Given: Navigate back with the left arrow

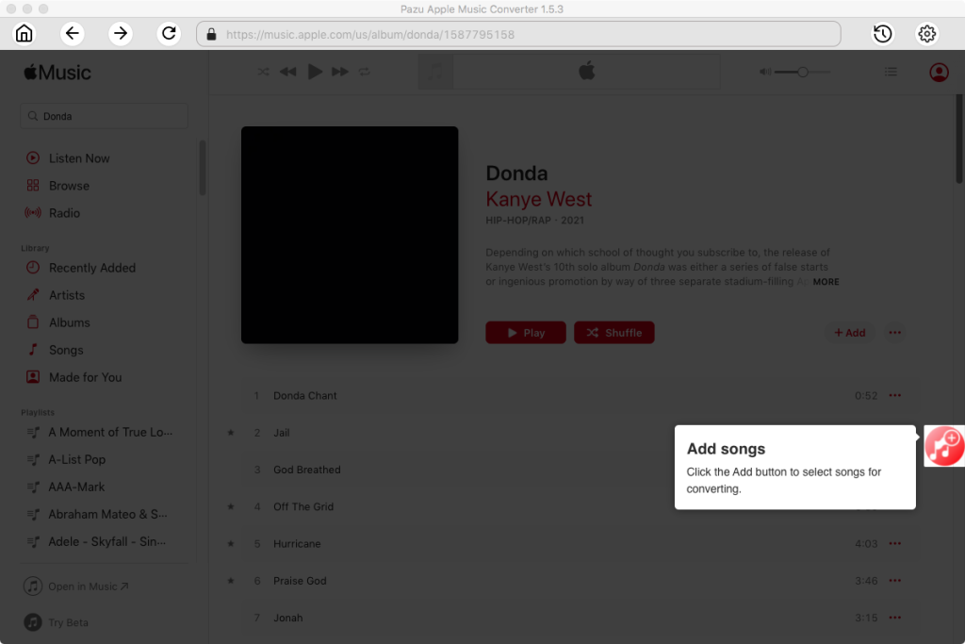Looking at the screenshot, I should point(73,34).
